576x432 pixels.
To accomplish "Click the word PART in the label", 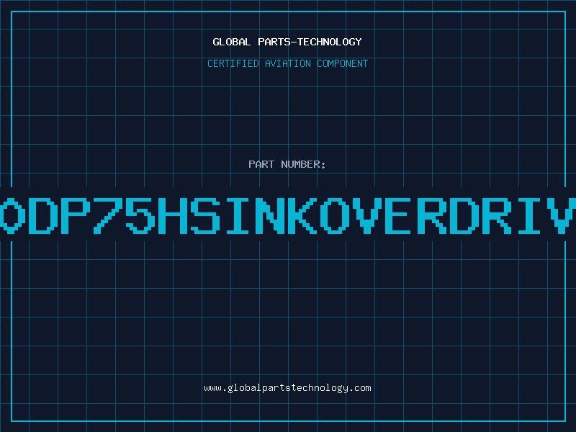I will click(x=261, y=164).
